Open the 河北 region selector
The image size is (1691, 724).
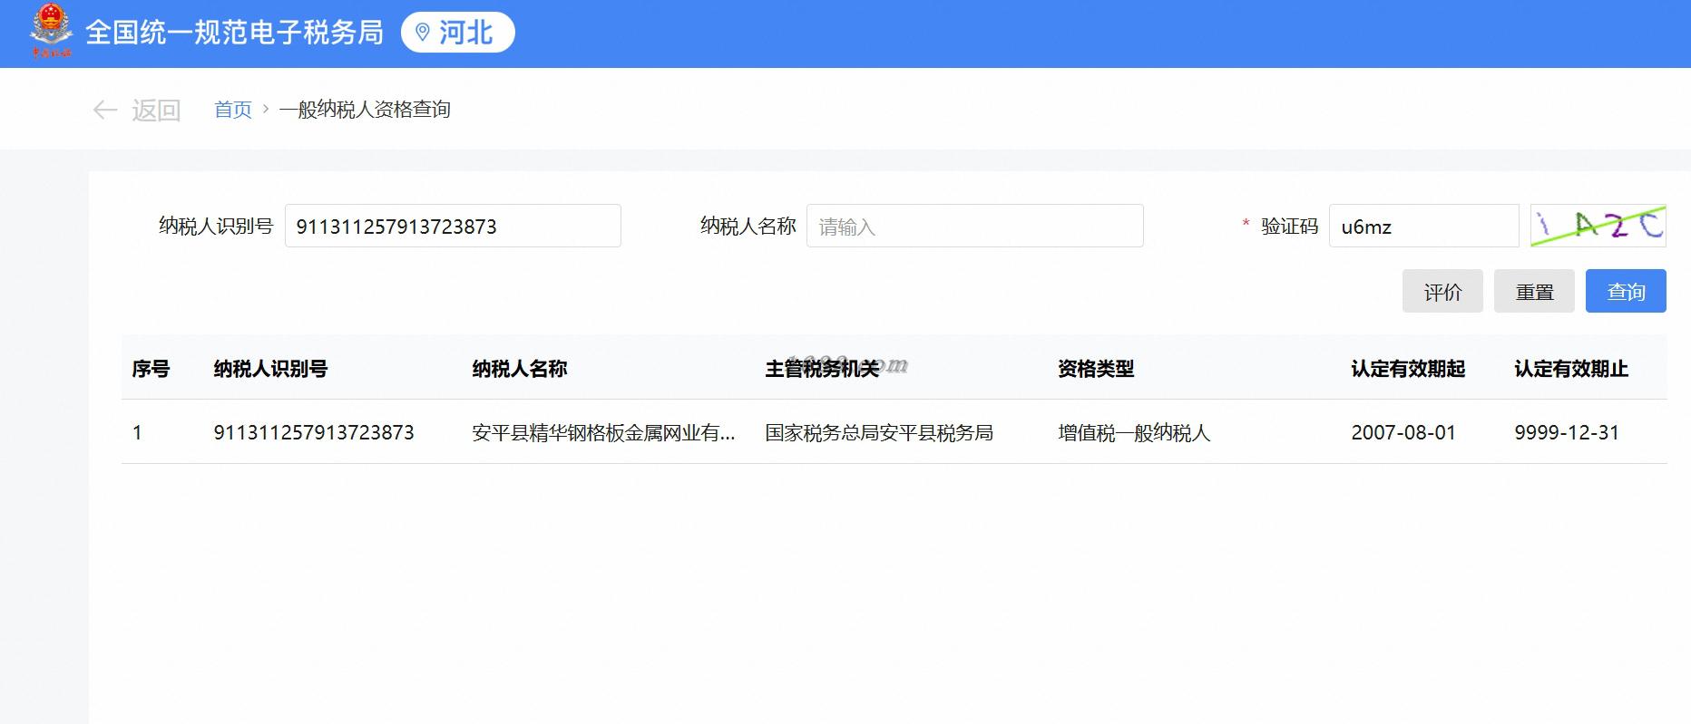point(457,33)
